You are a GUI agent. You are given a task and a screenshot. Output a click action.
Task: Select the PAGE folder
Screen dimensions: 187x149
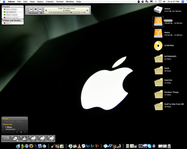pyautogui.click(x=158, y=70)
